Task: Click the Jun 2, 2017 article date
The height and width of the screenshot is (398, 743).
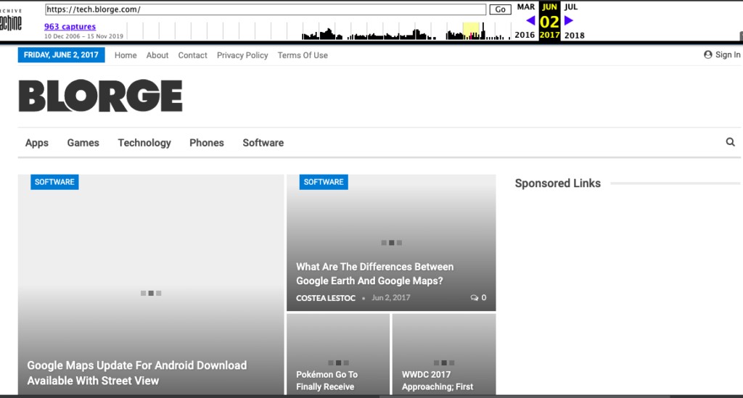Action: tap(391, 298)
